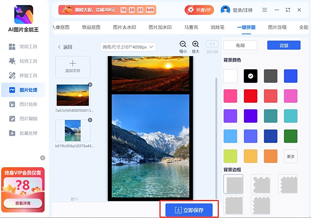Select the plain square border style
This screenshot has width=311, height=218.
tap(233, 184)
